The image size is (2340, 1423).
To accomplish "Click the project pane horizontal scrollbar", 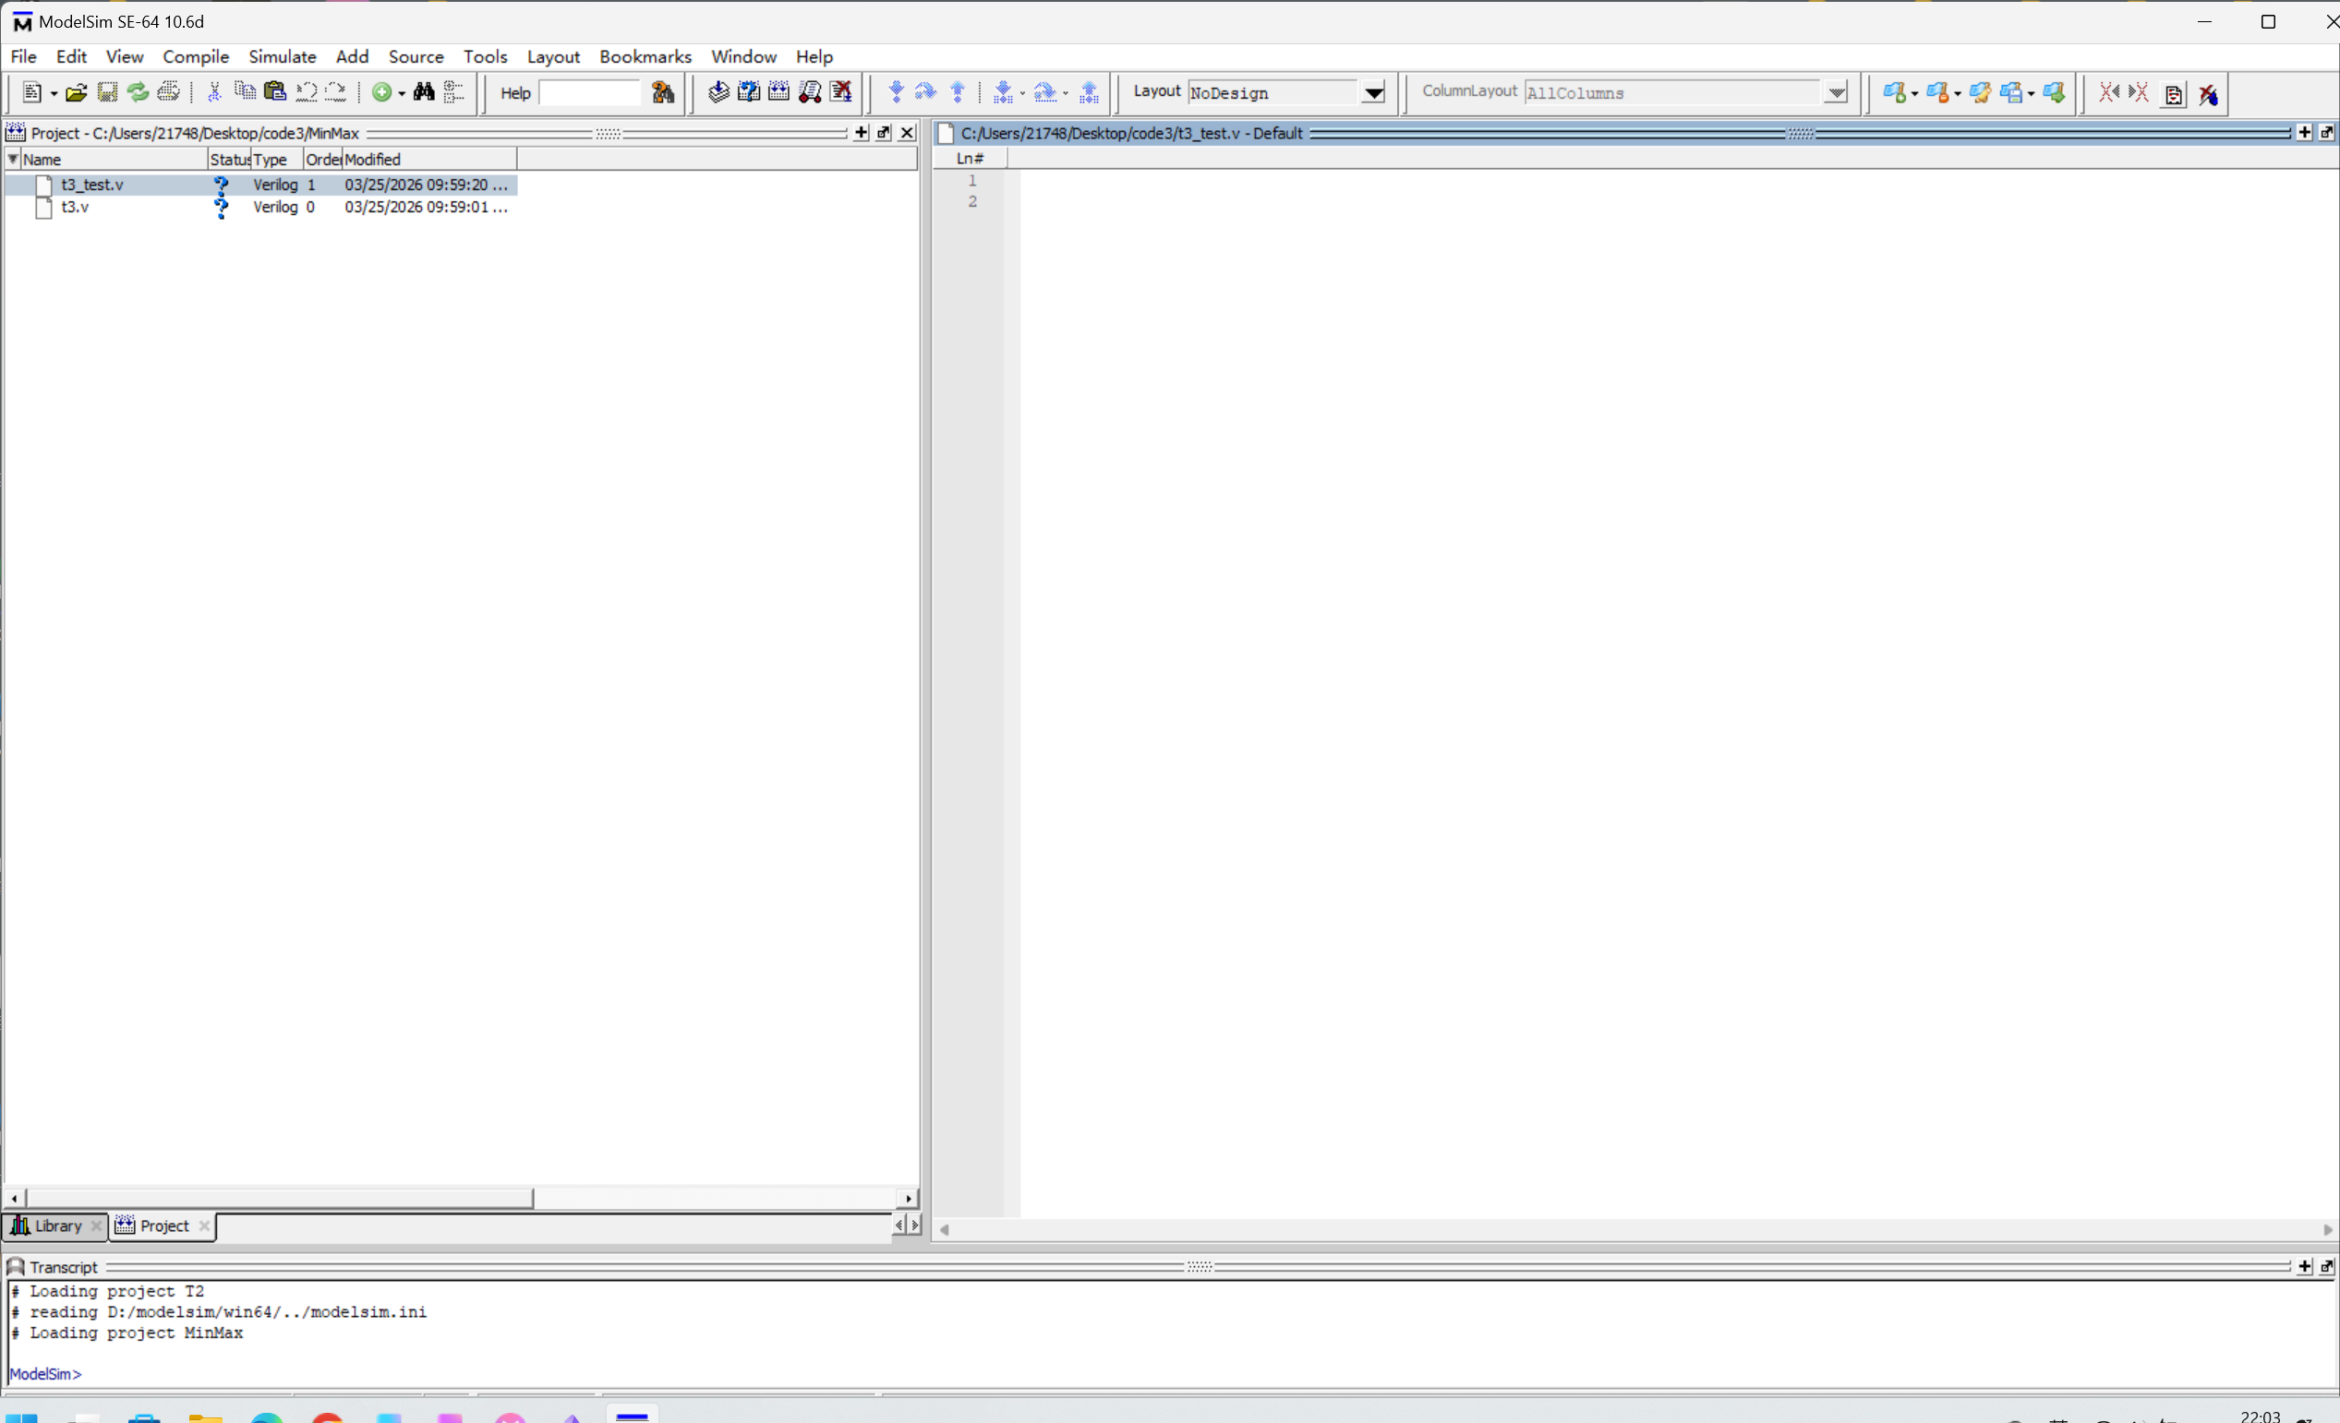I will coord(279,1198).
